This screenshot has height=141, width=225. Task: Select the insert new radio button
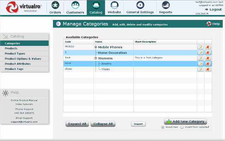[x=163, y=127]
